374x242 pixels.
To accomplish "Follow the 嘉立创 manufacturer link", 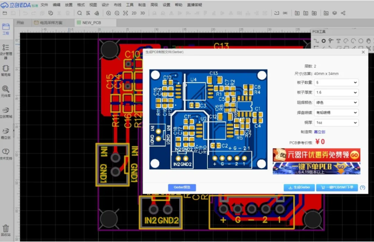I will (x=320, y=132).
